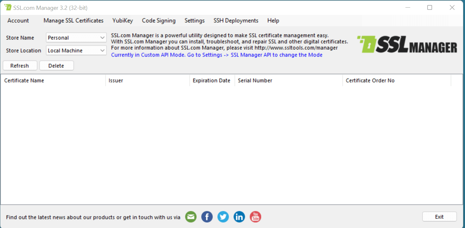Click the Twitter bird icon

pyautogui.click(x=223, y=217)
